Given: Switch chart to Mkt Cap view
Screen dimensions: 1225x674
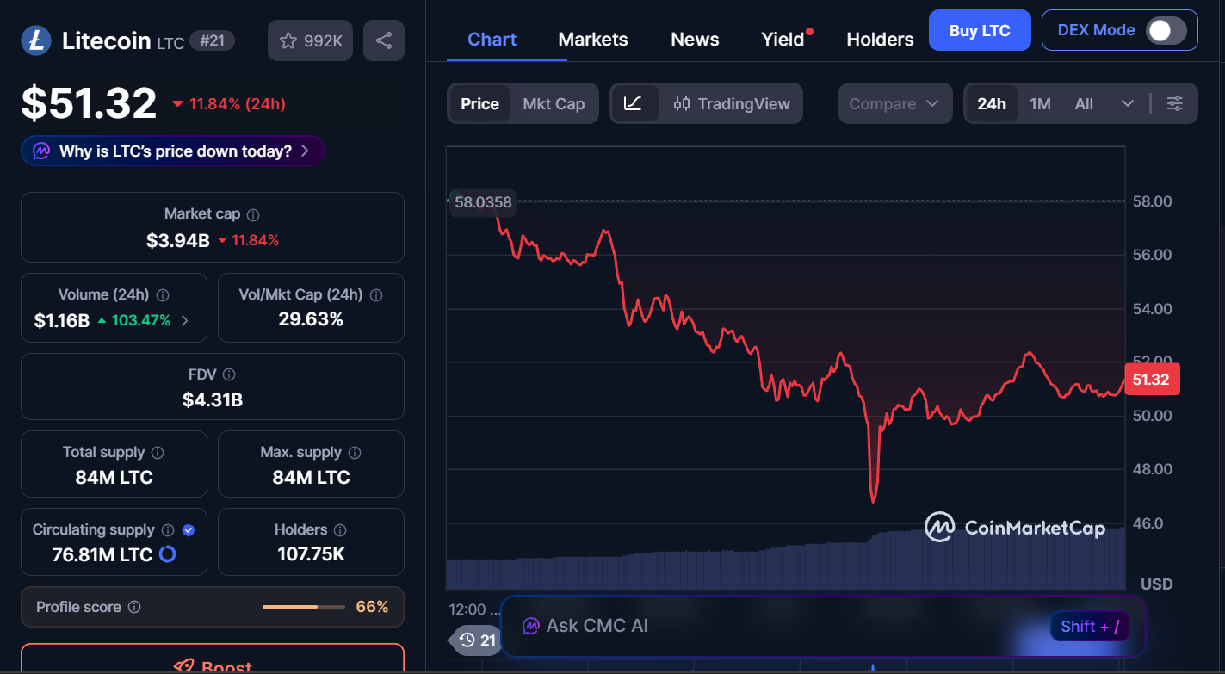Looking at the screenshot, I should (x=554, y=104).
